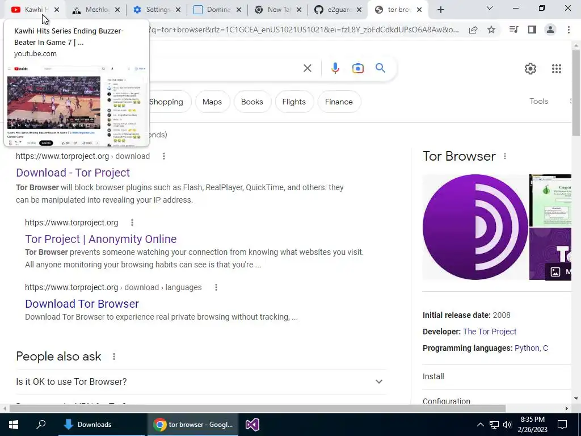Screen dimensions: 581x436
Task: Open Chrome profile avatar
Action: (x=550, y=30)
